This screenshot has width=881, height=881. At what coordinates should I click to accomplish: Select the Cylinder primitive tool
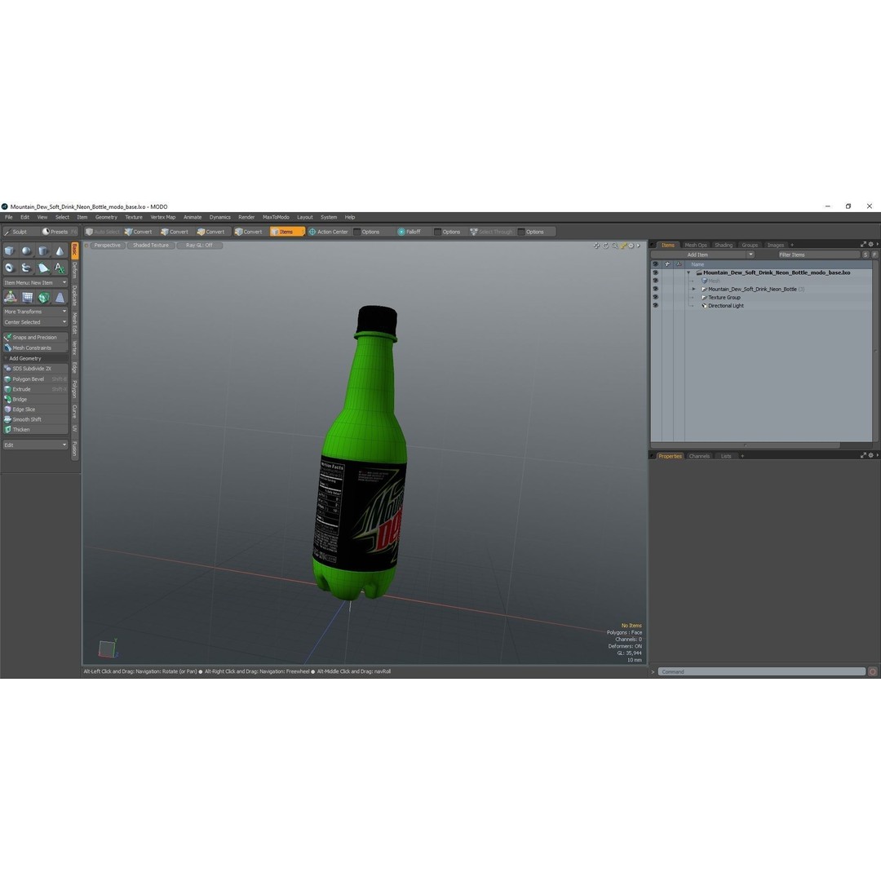pos(43,250)
